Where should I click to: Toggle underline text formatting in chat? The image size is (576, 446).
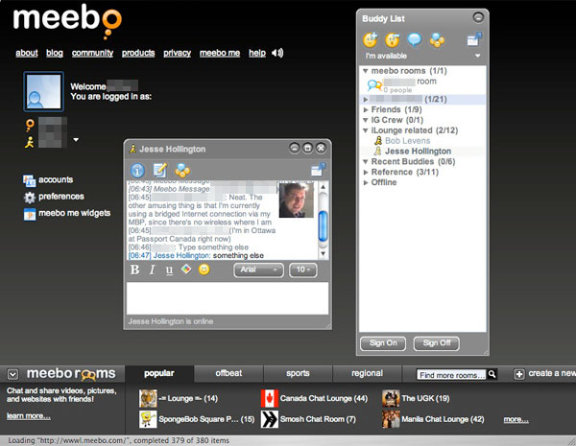tap(170, 270)
